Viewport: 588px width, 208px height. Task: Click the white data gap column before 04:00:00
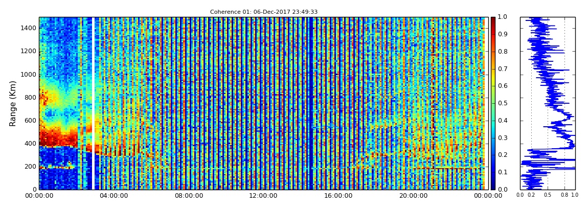(93, 103)
